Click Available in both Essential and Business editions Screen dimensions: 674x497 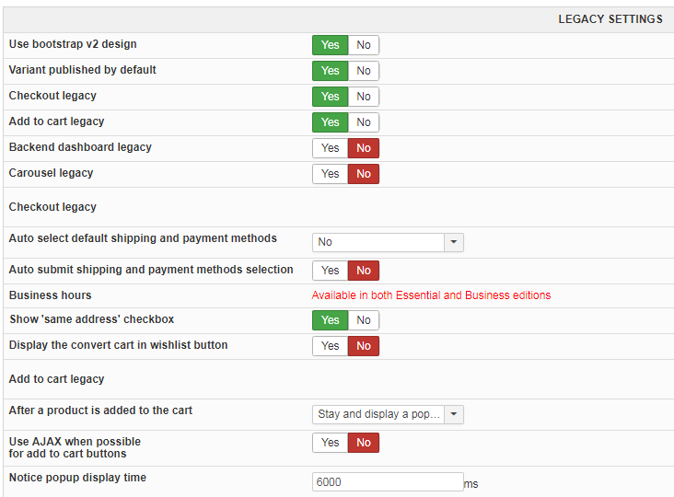tap(431, 295)
